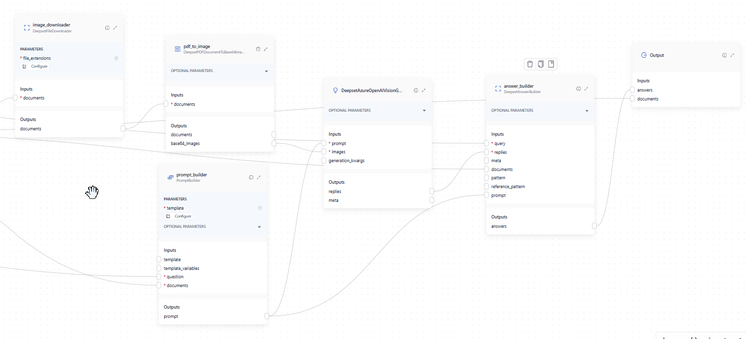
Task: Click the prompt output port on prompt_builder
Action: [x=267, y=316]
